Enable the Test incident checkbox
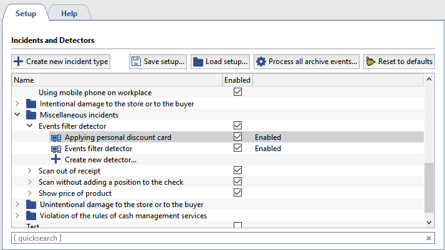The width and height of the screenshot is (445, 250). point(237,226)
